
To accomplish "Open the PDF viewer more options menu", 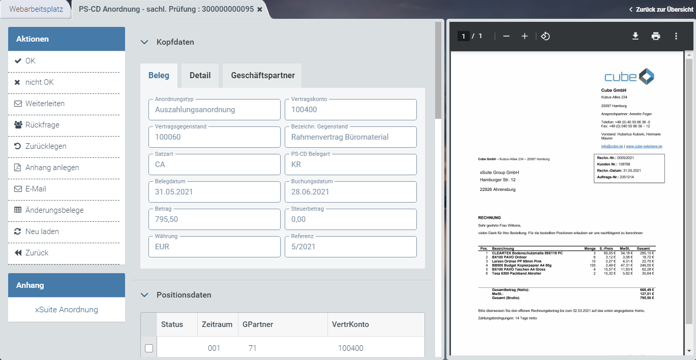I will click(x=676, y=36).
